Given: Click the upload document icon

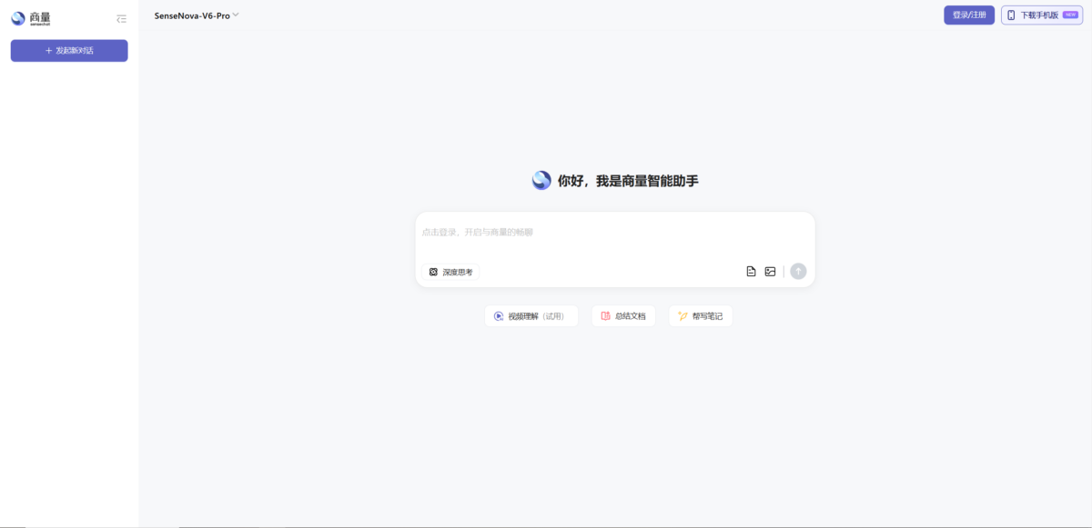Looking at the screenshot, I should pos(751,272).
